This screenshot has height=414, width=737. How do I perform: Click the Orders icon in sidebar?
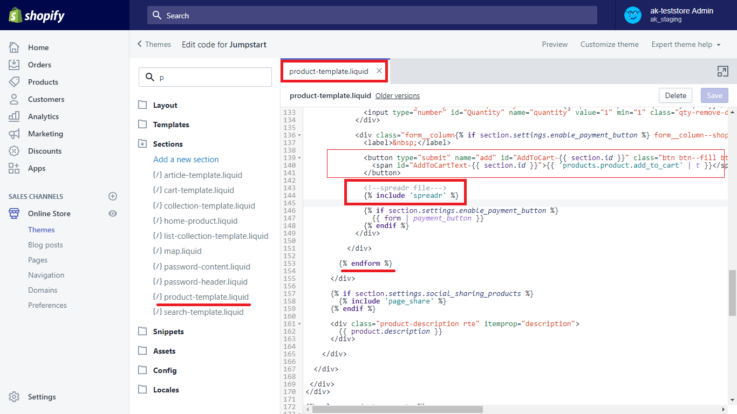14,65
